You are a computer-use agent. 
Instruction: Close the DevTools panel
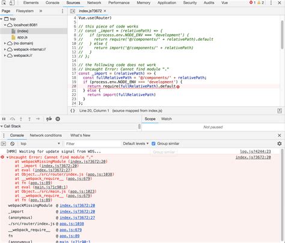(280, 3)
